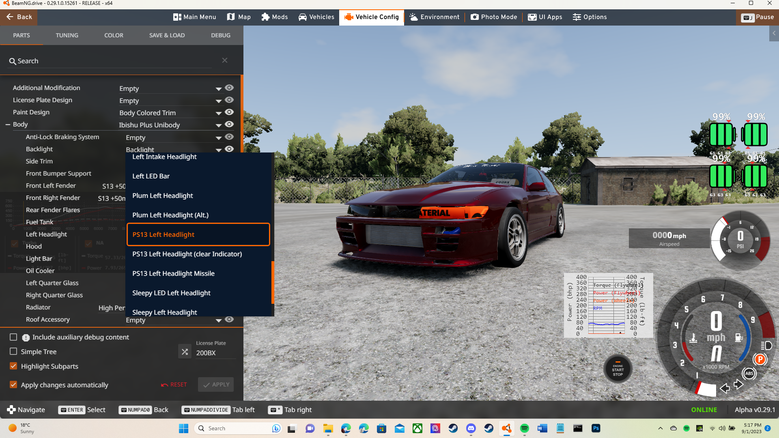The image size is (779, 438).
Task: Open the Environment menu
Action: pyautogui.click(x=435, y=17)
